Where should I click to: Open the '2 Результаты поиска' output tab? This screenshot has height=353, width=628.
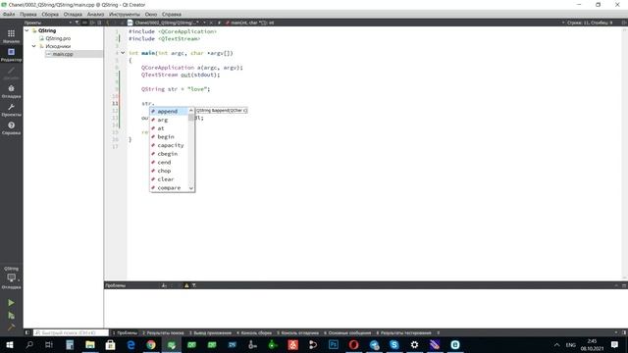(x=163, y=332)
